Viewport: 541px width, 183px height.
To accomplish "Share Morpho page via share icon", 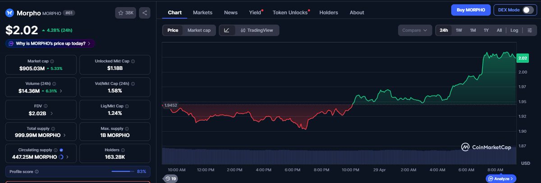I will 145,13.
